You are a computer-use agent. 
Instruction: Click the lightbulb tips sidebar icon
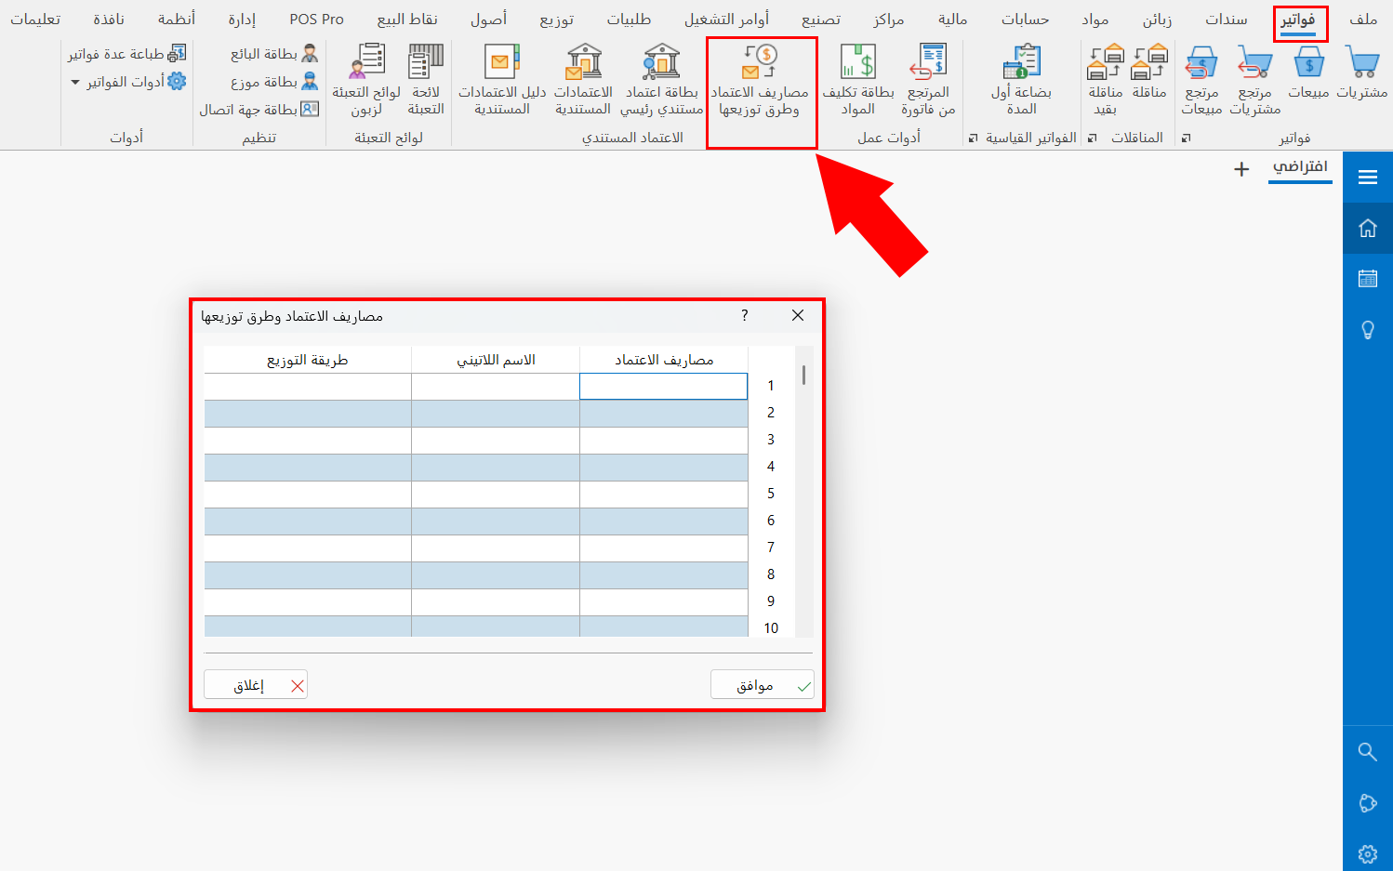[1368, 330]
